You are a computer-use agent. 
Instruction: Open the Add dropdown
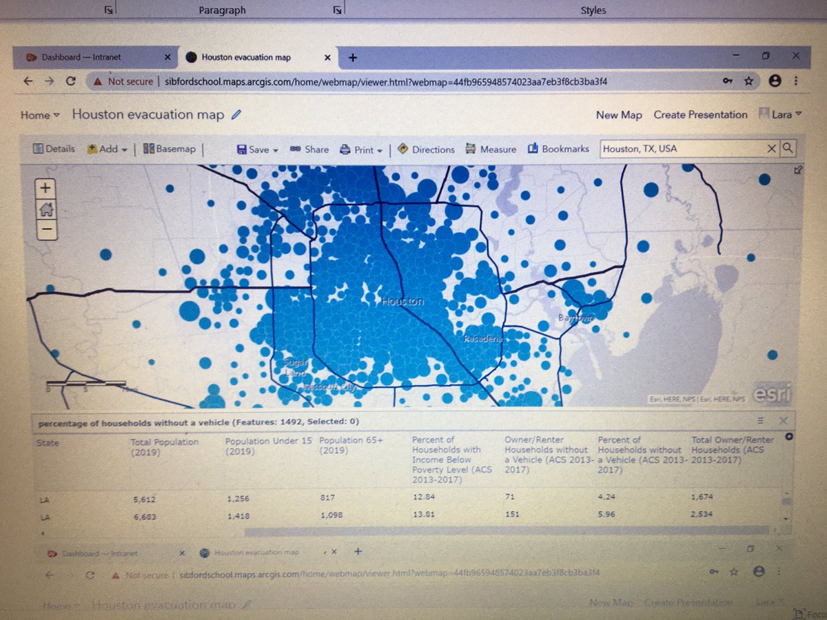coord(107,149)
